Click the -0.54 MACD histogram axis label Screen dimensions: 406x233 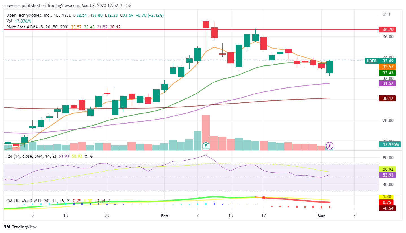387,208
